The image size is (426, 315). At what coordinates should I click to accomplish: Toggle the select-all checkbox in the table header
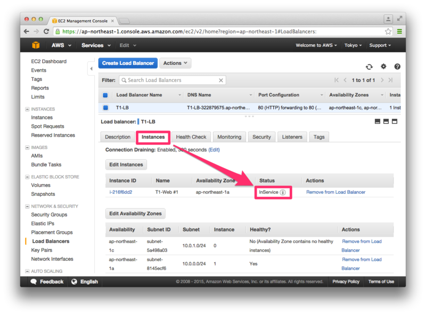(105, 95)
